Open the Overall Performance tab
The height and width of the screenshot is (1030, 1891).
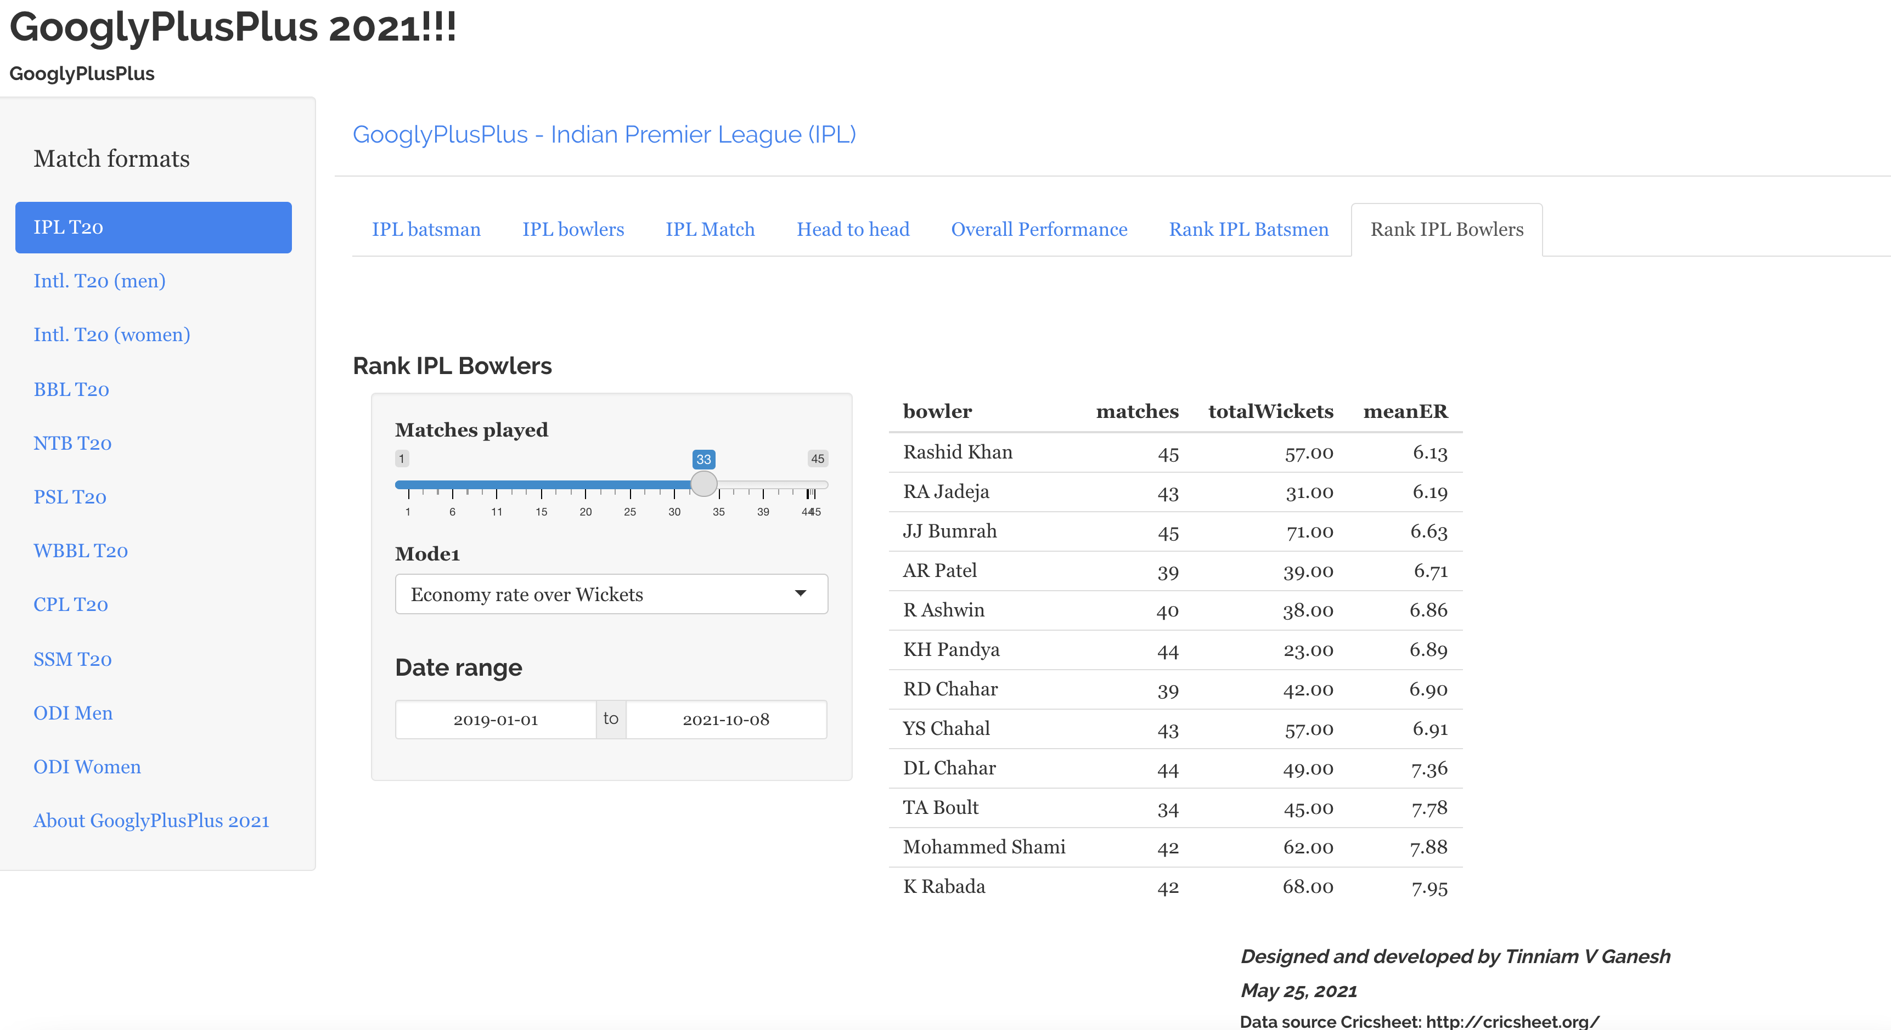[1038, 230]
